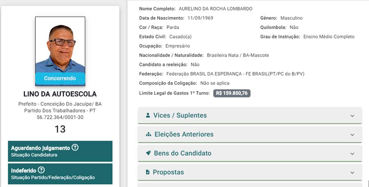This screenshot has width=369, height=187.
Task: Click the rocket icon beside Bens do Candidato
Action: (148, 153)
